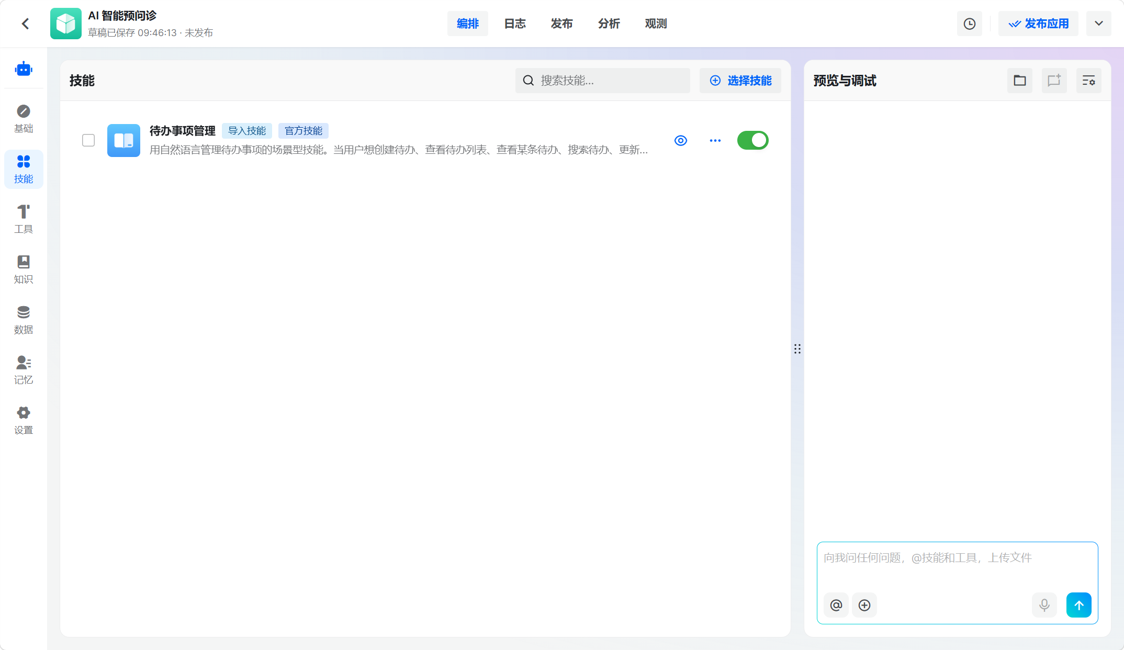The width and height of the screenshot is (1124, 650).
Task: Click the 预览与调试 panel heading
Action: [845, 81]
